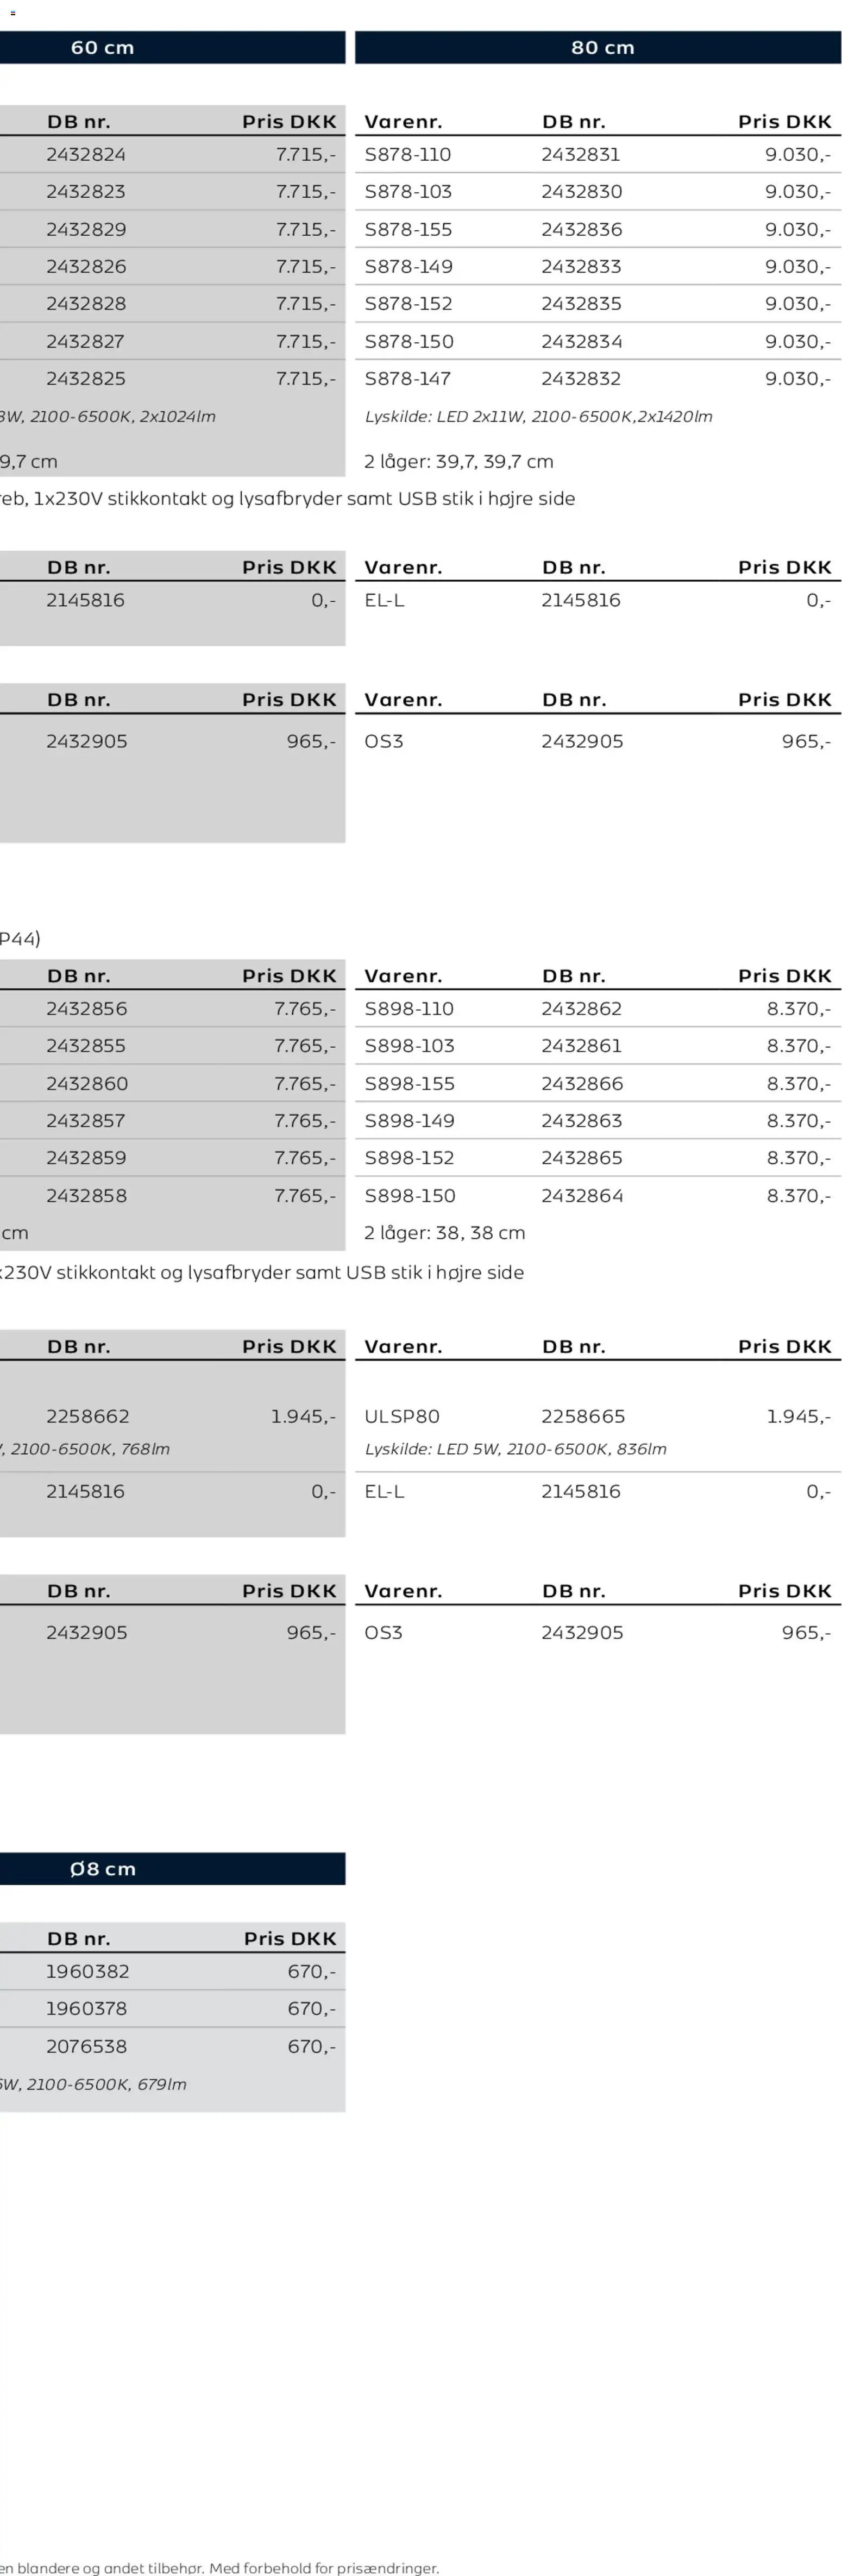Select DB number 2432833
The image size is (842, 2576).
(x=581, y=267)
